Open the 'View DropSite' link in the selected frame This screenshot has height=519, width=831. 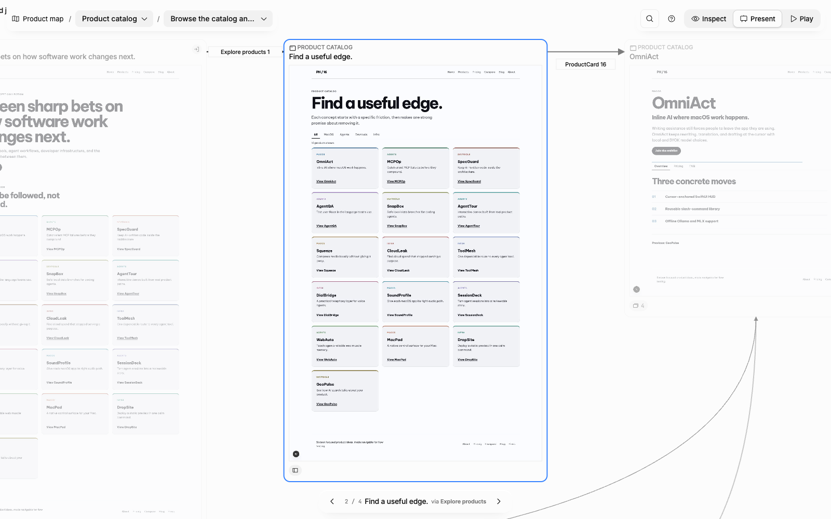[x=467, y=360]
